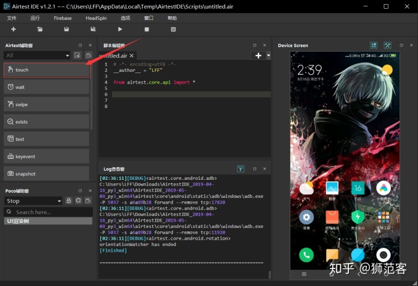Add a new script tab with plus button
418x286 pixels.
pos(258,55)
